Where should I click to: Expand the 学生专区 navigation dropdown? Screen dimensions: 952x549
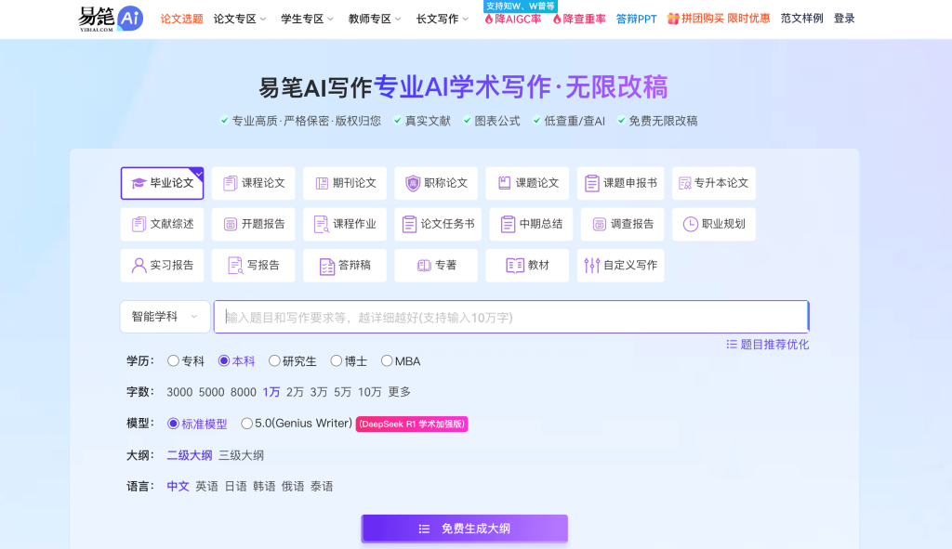(304, 16)
